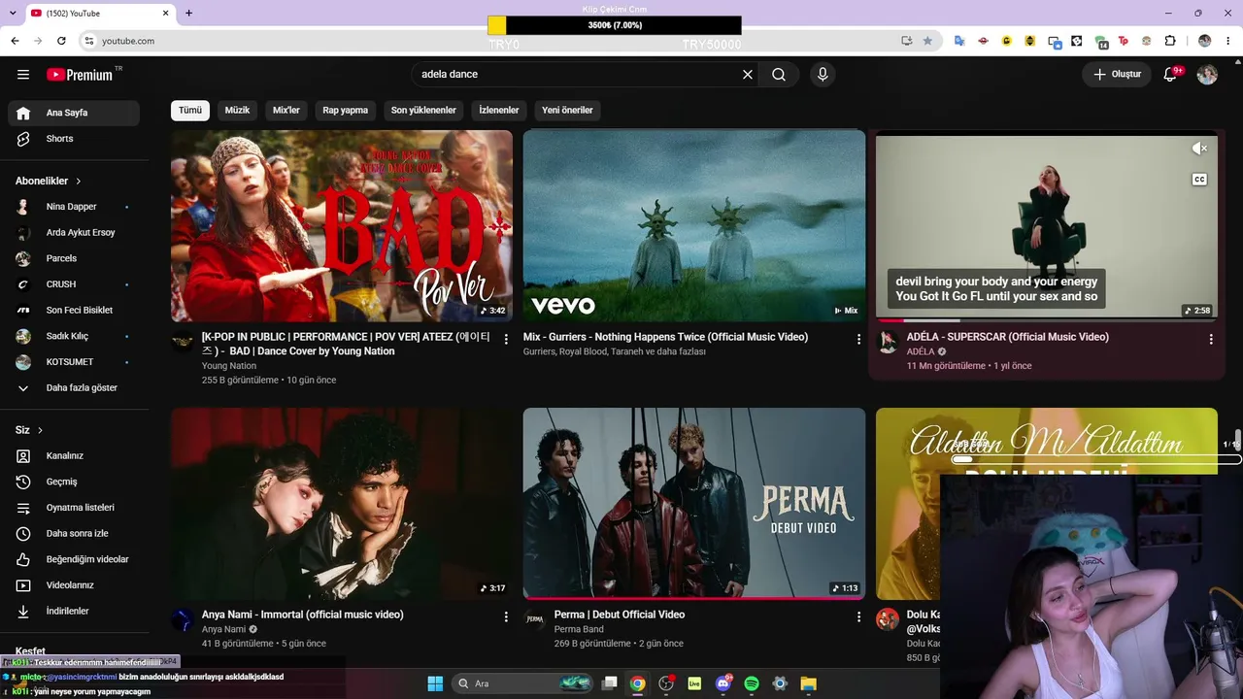Viewport: 1243px width, 699px height.
Task: Open the notifications bell
Action: coord(1170,75)
